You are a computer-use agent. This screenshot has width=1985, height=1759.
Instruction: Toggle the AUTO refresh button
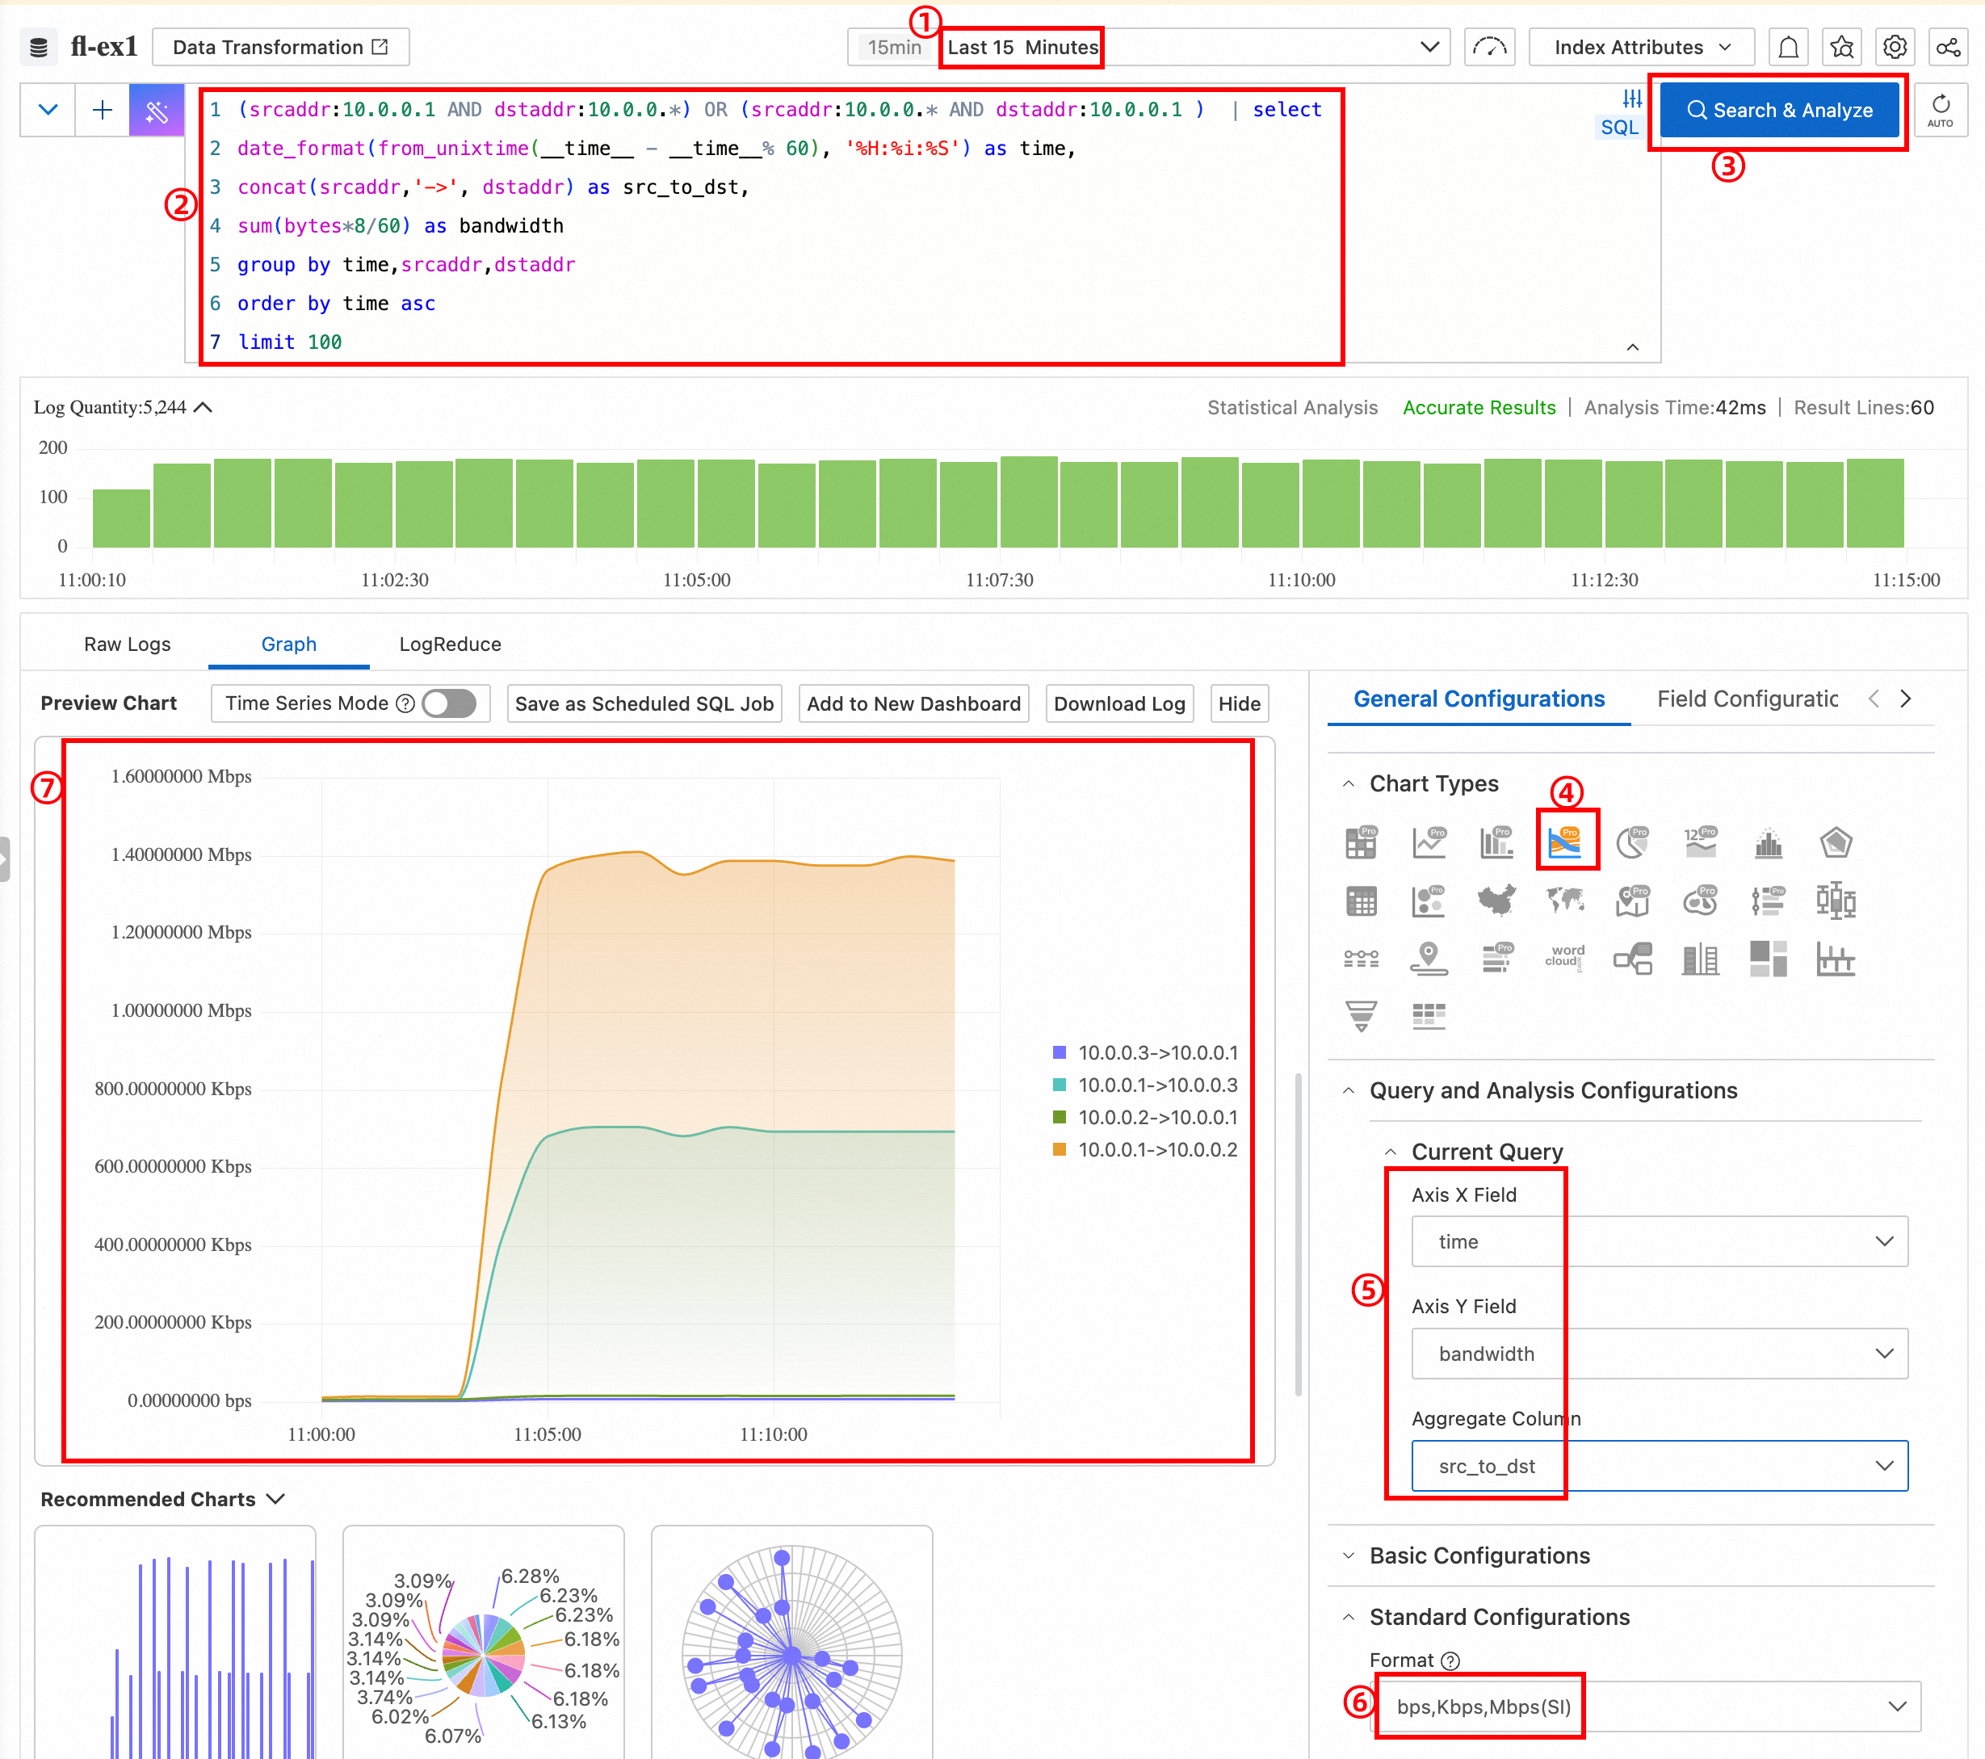click(x=1939, y=110)
